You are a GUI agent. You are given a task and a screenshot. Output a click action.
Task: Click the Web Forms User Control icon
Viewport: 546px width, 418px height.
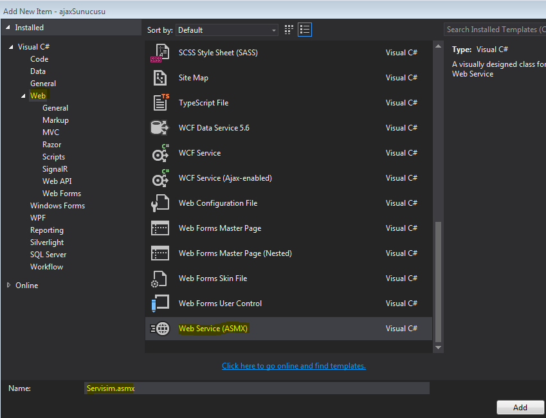(x=160, y=304)
